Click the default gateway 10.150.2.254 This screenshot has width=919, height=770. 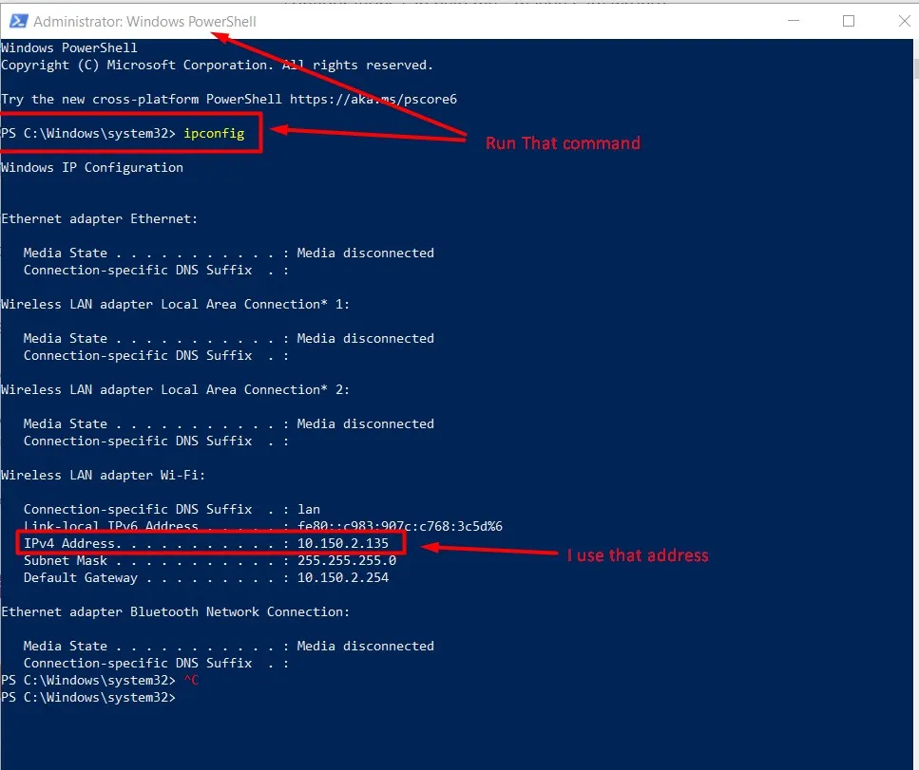343,577
